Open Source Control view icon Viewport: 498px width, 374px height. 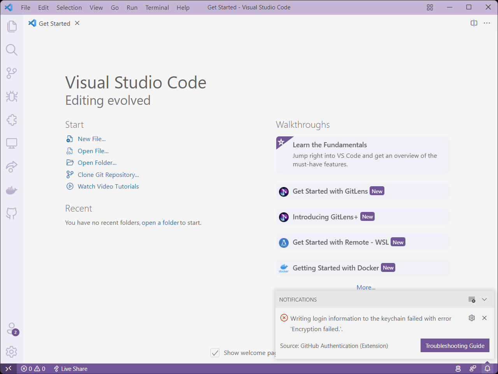(12, 73)
